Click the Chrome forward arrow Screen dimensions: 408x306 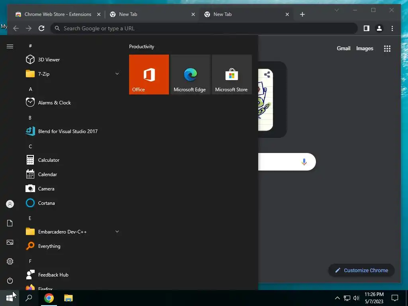point(29,28)
